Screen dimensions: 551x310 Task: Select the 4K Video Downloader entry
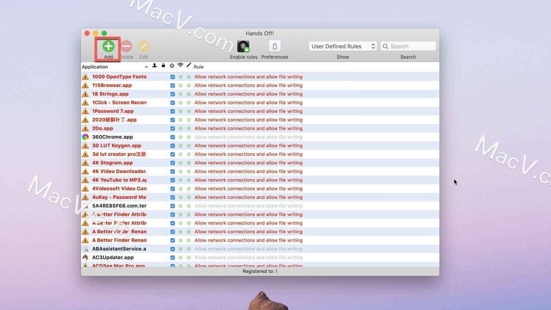[x=119, y=171]
